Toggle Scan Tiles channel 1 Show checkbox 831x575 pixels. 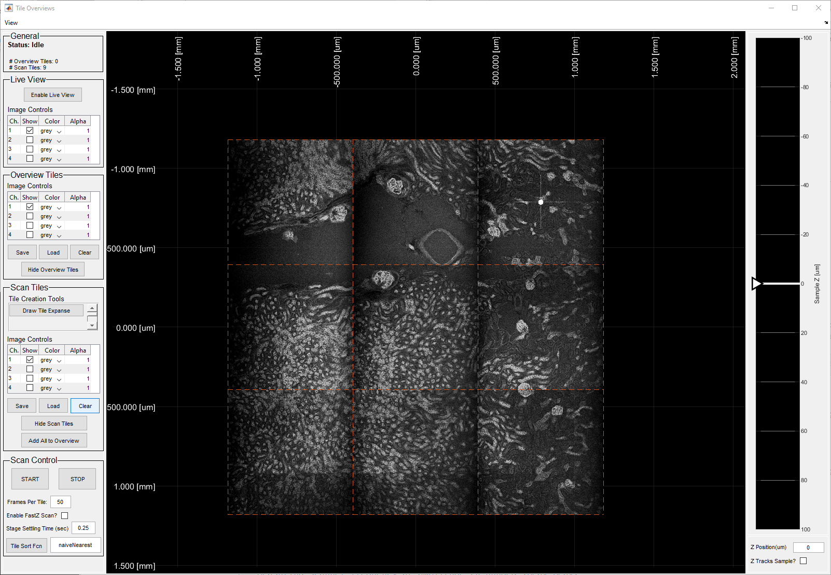coord(30,360)
